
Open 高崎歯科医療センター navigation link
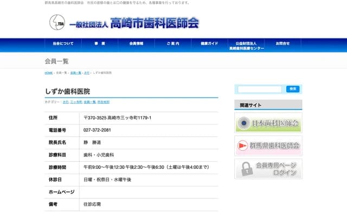(x=246, y=46)
